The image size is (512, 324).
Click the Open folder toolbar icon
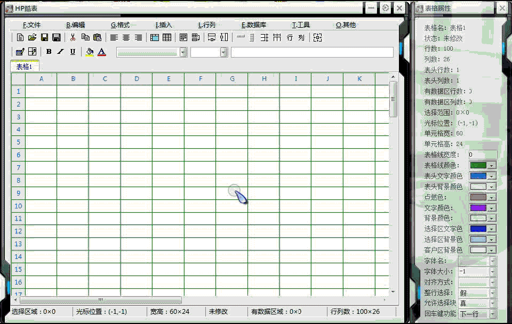[x=32, y=37]
